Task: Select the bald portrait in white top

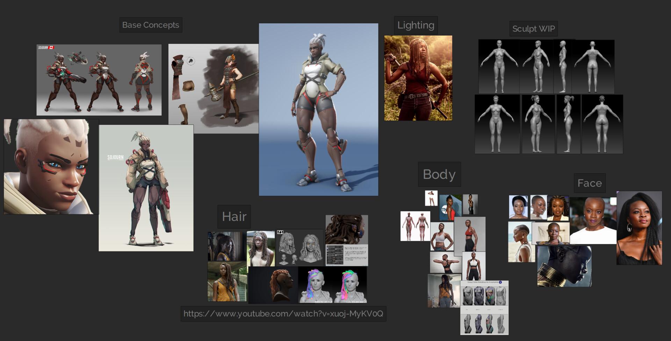Action: (593, 220)
